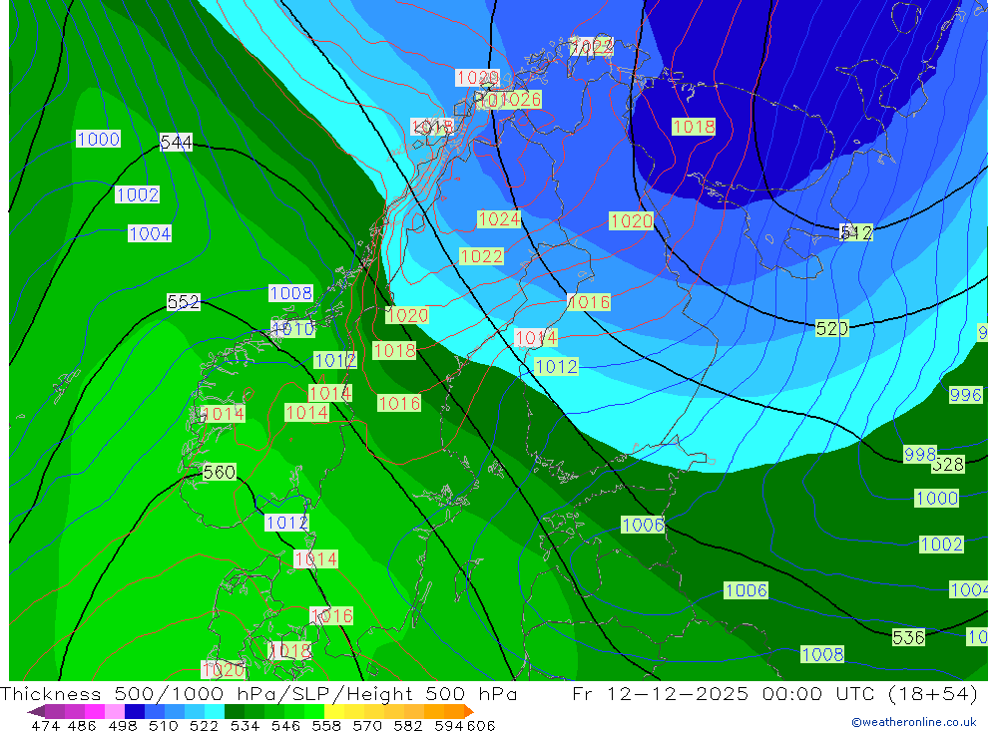The image size is (998, 731).
Task: Click the blue 996 isobar label
Action: tap(965, 395)
